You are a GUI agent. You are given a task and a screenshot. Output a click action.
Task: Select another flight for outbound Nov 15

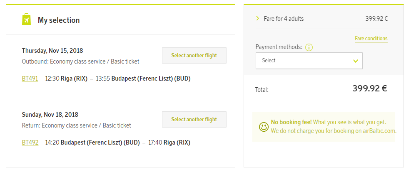(x=194, y=55)
